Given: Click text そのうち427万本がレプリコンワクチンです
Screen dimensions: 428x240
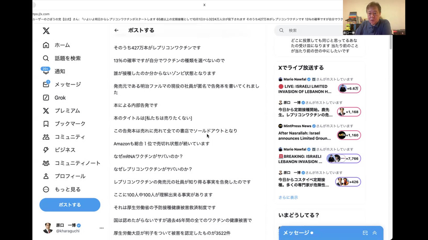Looking at the screenshot, I should [157, 48].
